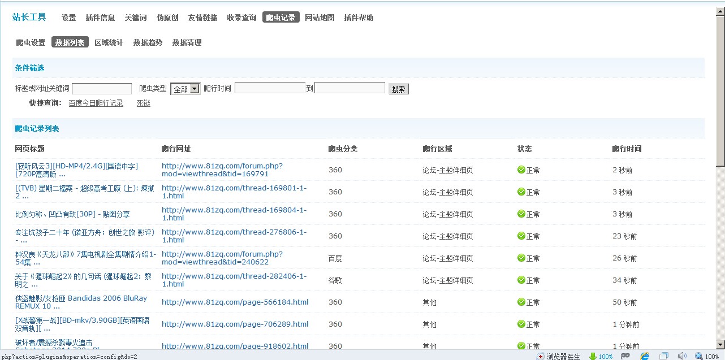Focus the 爬行时间 end date field

point(349,88)
